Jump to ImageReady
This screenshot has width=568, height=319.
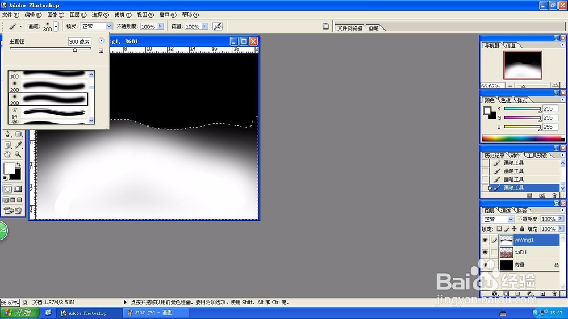click(x=12, y=211)
